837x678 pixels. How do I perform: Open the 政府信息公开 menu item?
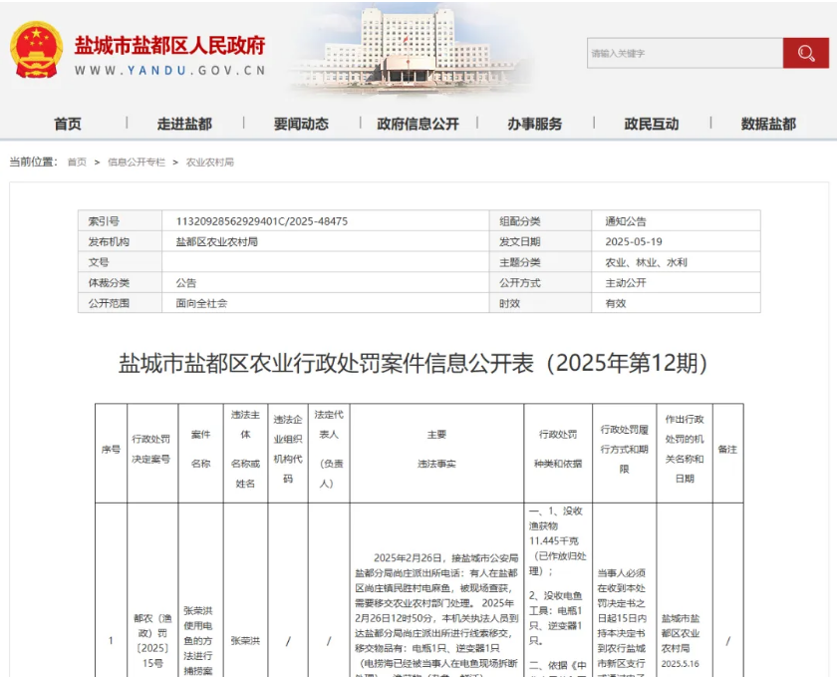click(x=418, y=124)
